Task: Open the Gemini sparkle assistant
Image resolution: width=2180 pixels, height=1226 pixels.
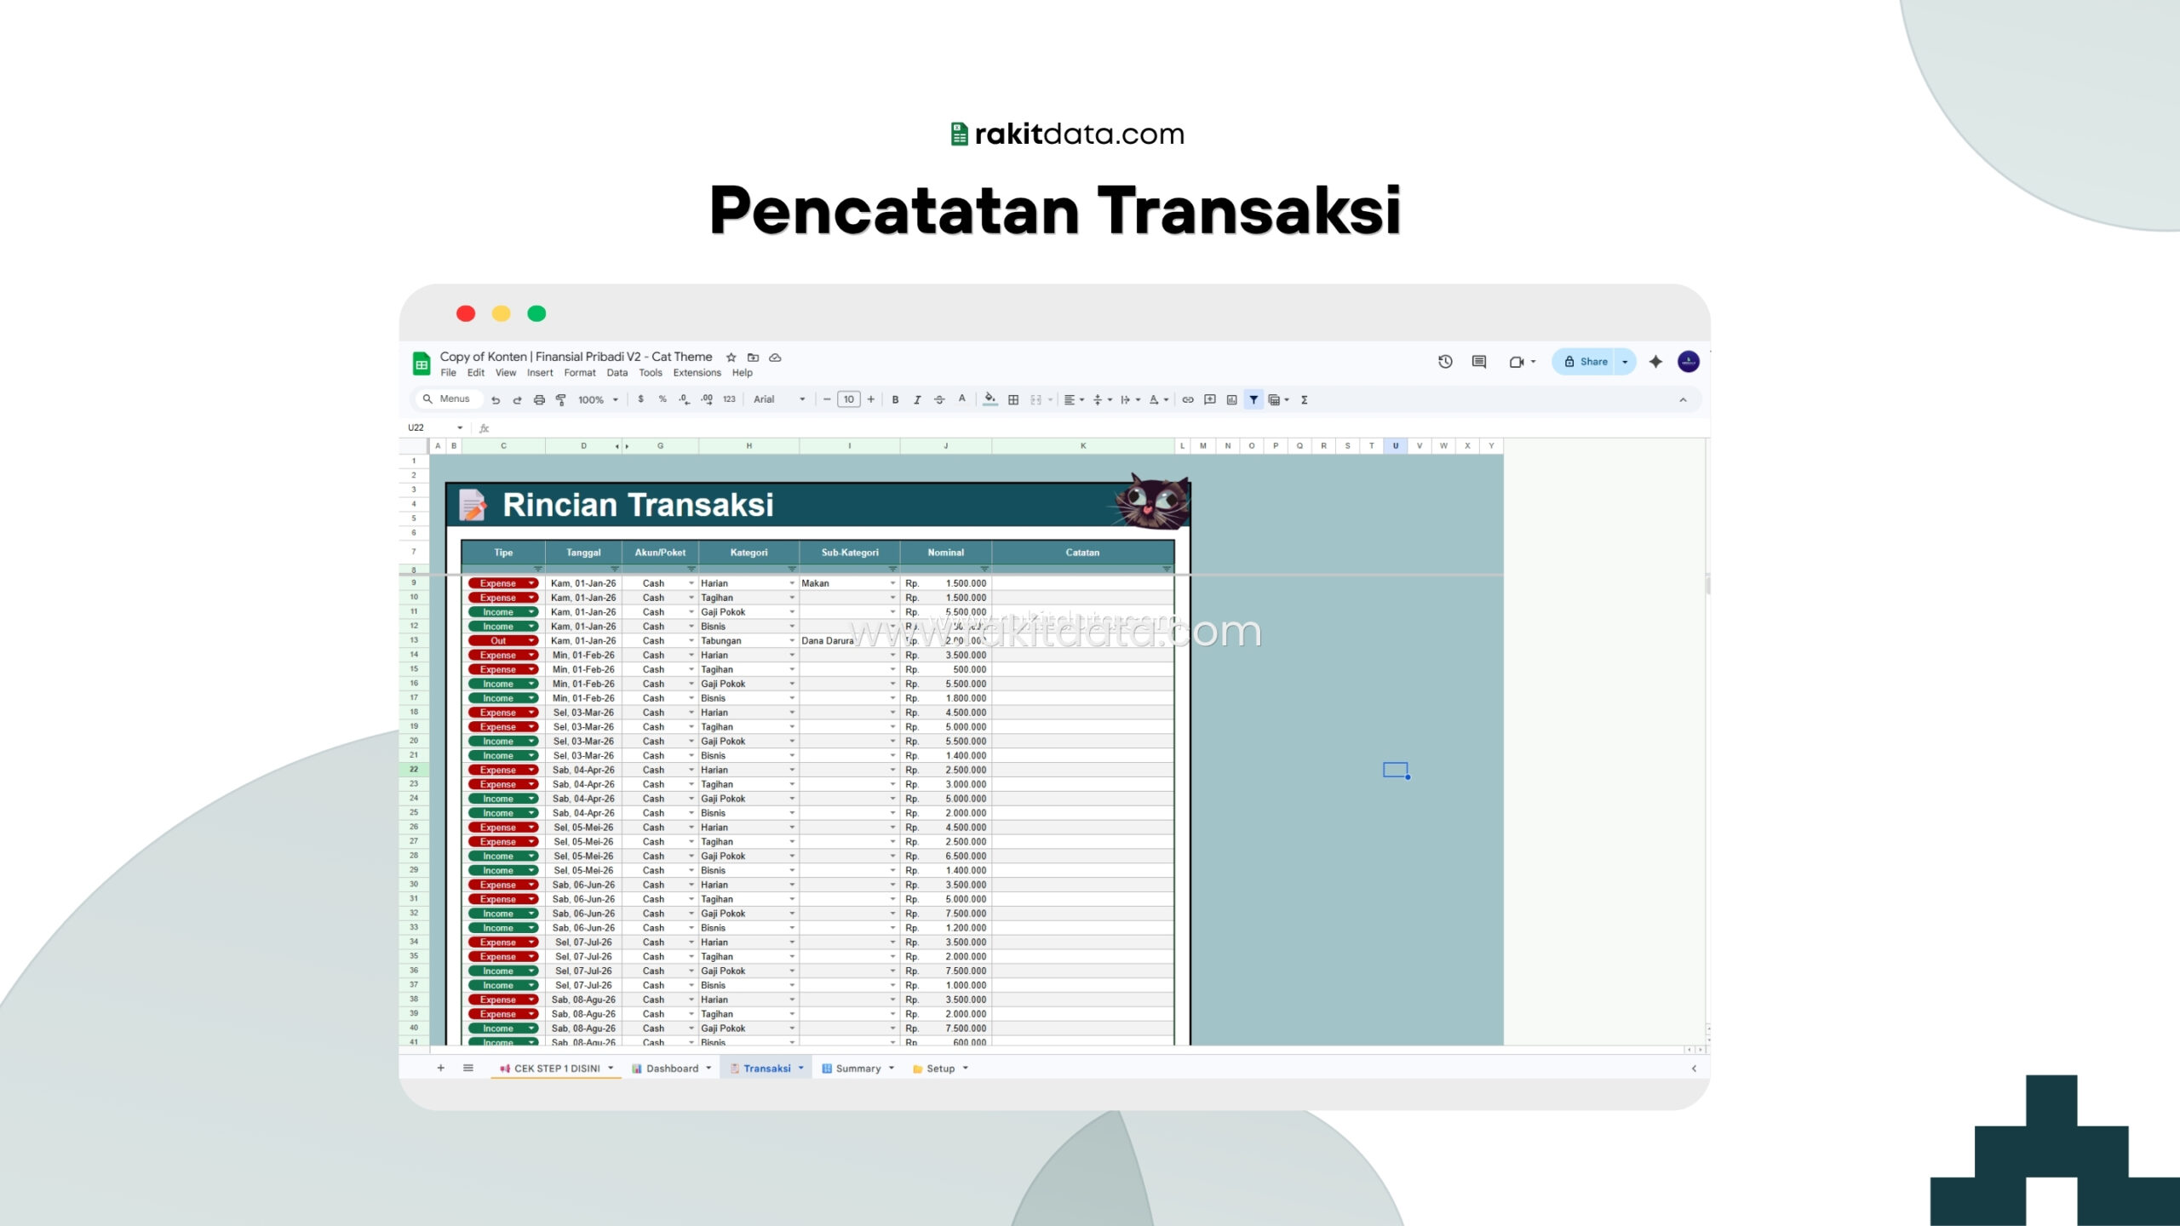Action: (1655, 362)
